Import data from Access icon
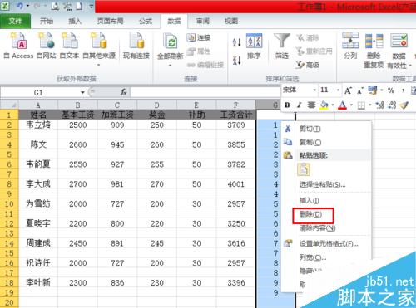 [19, 41]
